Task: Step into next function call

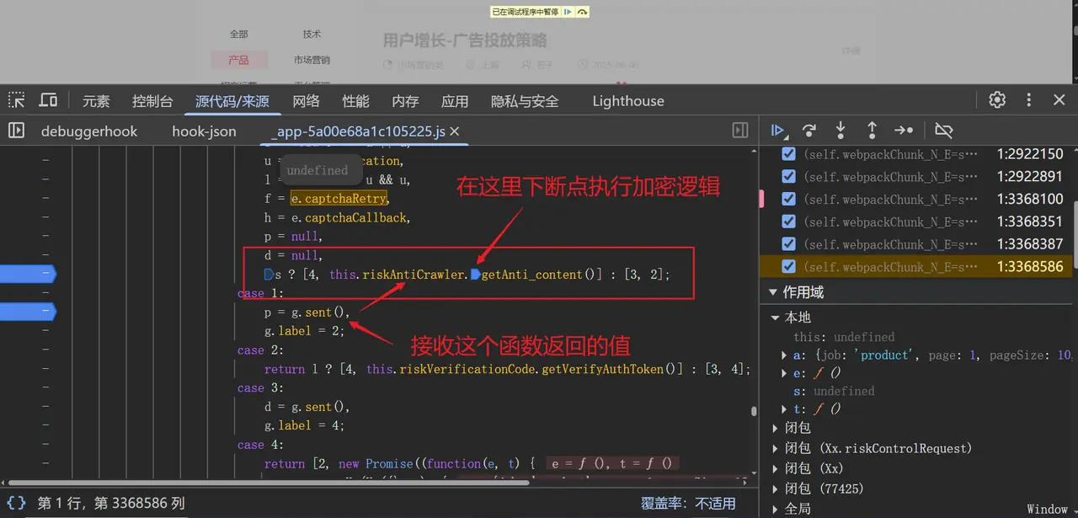Action: [841, 131]
